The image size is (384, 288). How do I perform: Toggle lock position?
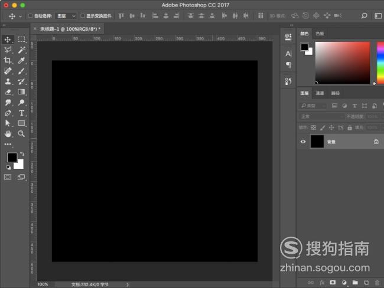point(331,127)
